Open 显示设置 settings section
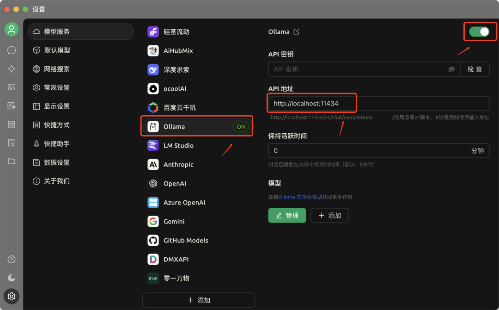This screenshot has height=310, width=499. tap(81, 106)
